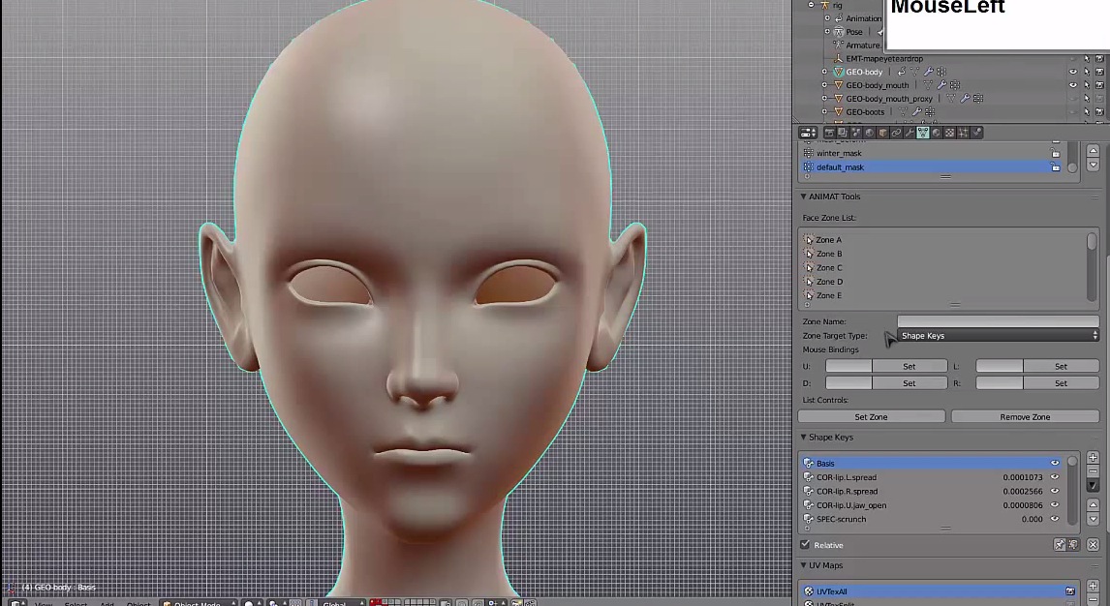Open the Zone Target Type dropdown showing Shape Keys
This screenshot has height=606, width=1110.
click(998, 335)
